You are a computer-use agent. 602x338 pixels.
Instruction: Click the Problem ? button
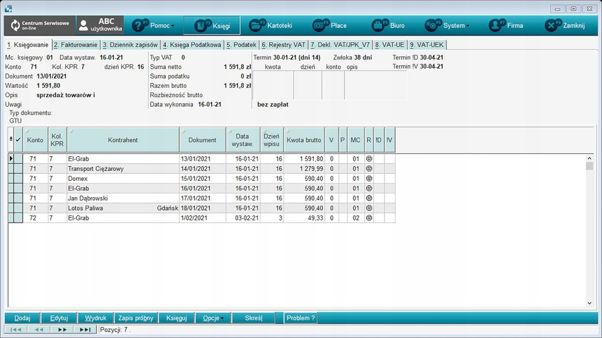click(300, 318)
